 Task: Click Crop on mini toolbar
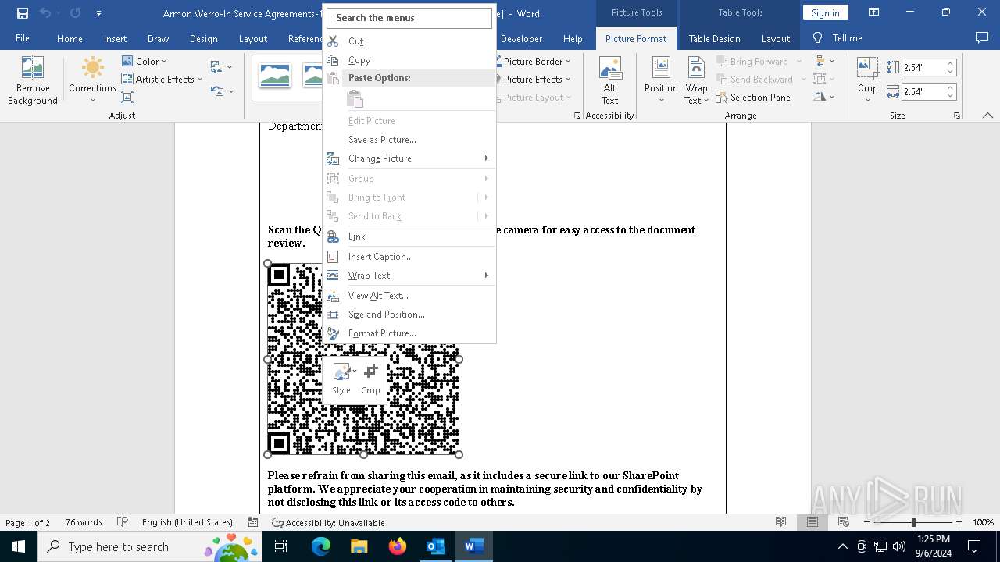[x=370, y=379]
